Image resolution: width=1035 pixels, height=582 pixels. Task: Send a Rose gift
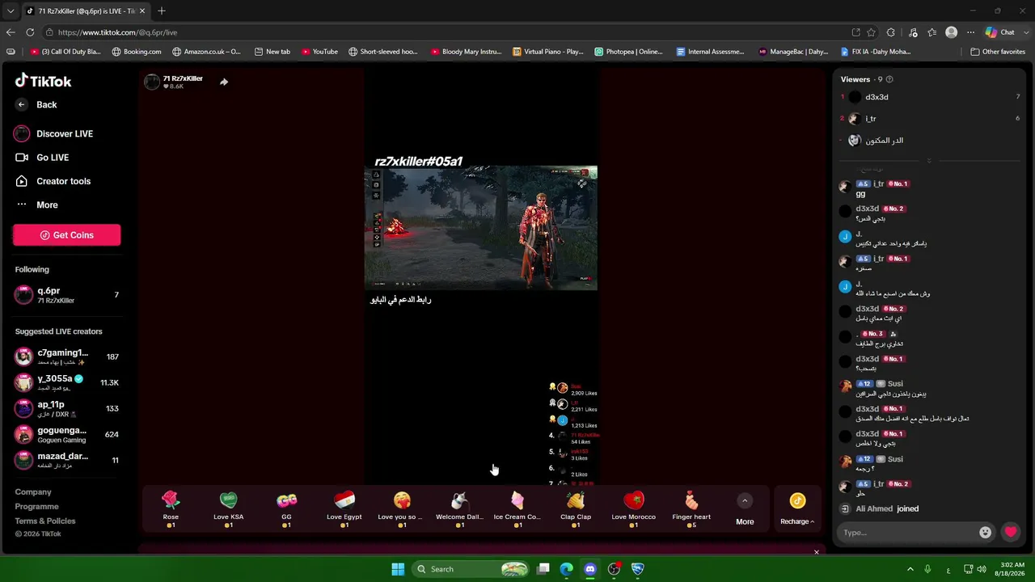(171, 509)
